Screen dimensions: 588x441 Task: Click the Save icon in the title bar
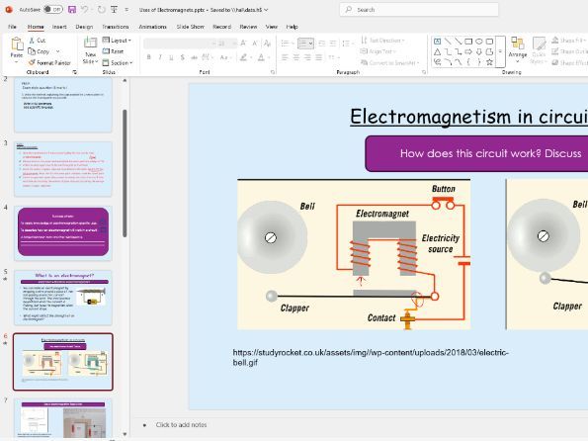pyautogui.click(x=72, y=9)
